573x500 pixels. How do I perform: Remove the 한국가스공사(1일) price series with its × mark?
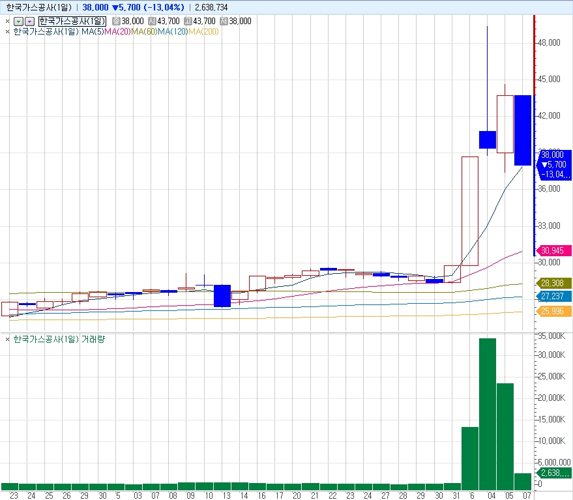pyautogui.click(x=7, y=21)
